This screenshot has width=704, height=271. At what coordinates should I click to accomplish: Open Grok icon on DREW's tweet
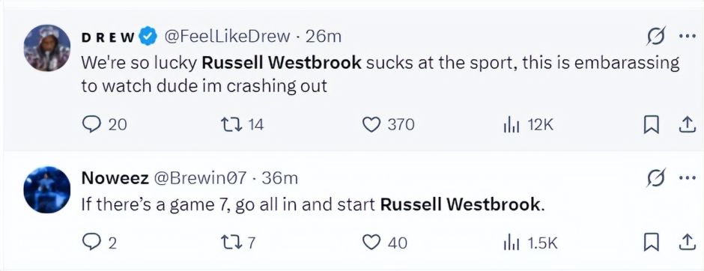pos(655,37)
